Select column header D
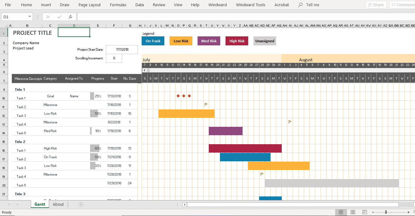Viewport: 415px width, 216px height. coord(74,25)
